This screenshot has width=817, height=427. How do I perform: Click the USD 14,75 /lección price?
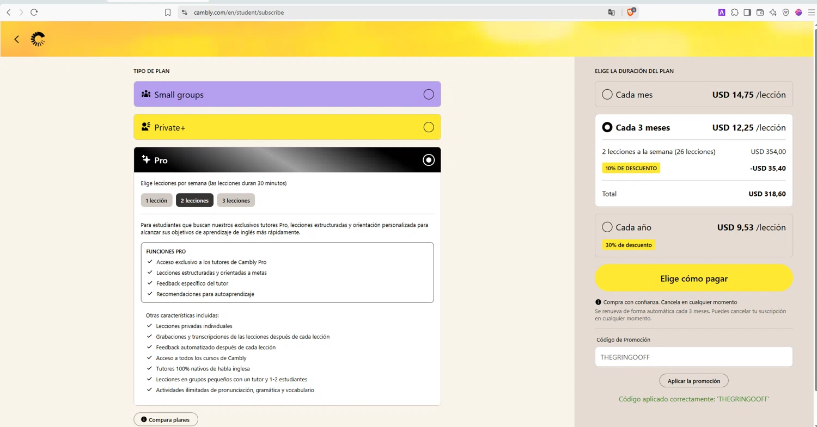(749, 95)
